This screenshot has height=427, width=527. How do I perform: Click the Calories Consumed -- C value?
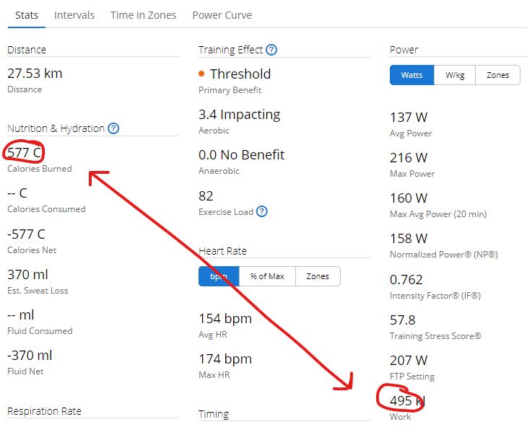pyautogui.click(x=17, y=193)
